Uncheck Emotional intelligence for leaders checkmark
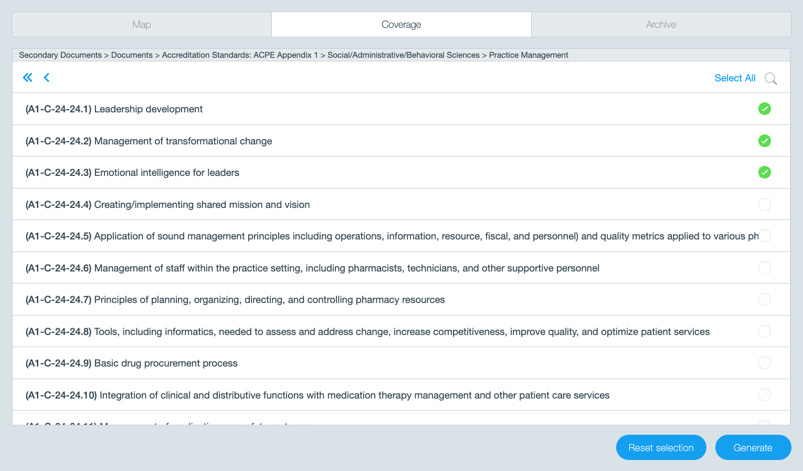The image size is (803, 471). coord(765,172)
